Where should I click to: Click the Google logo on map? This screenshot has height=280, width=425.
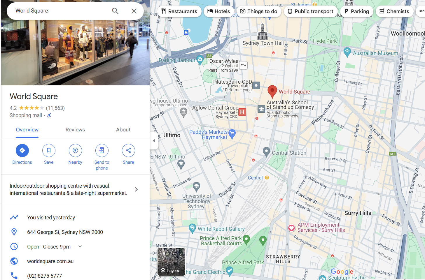pos(342,272)
